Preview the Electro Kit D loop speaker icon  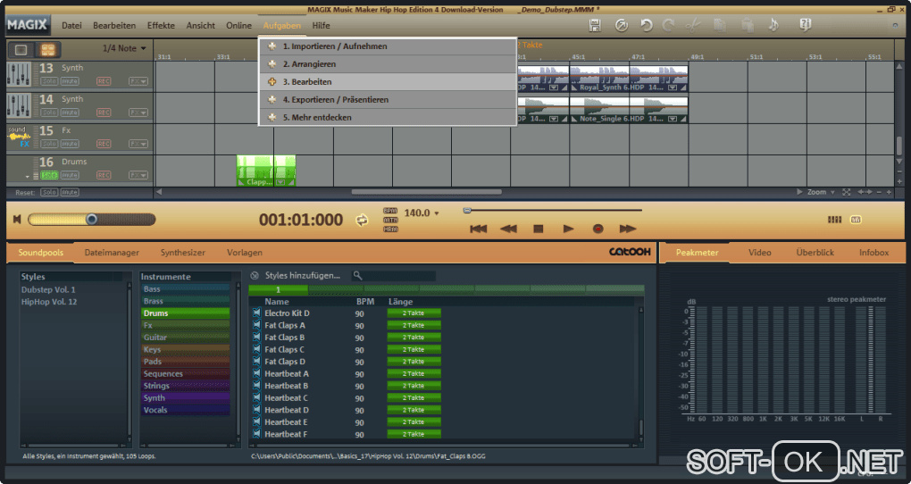point(256,313)
